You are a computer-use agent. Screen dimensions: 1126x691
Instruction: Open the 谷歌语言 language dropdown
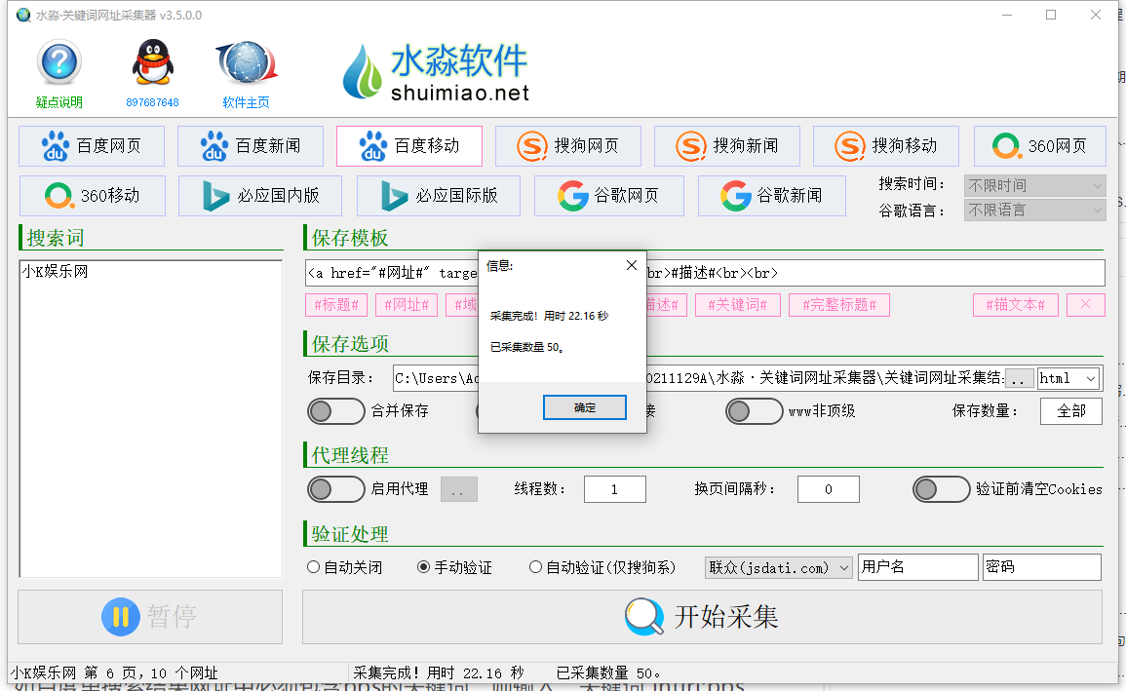pos(1035,211)
